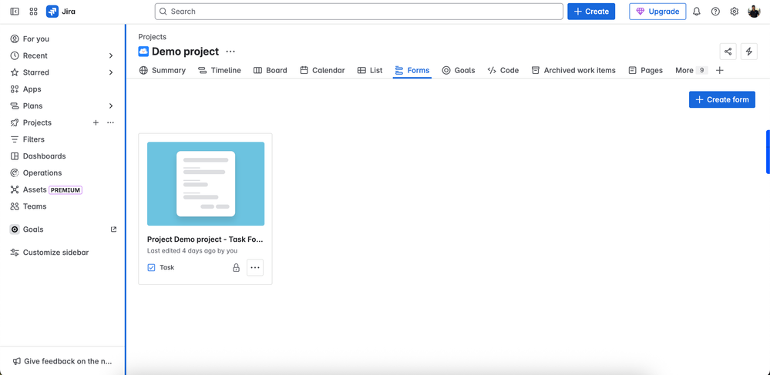Open the form card more options ellipsis
The image size is (770, 375).
pyautogui.click(x=255, y=267)
